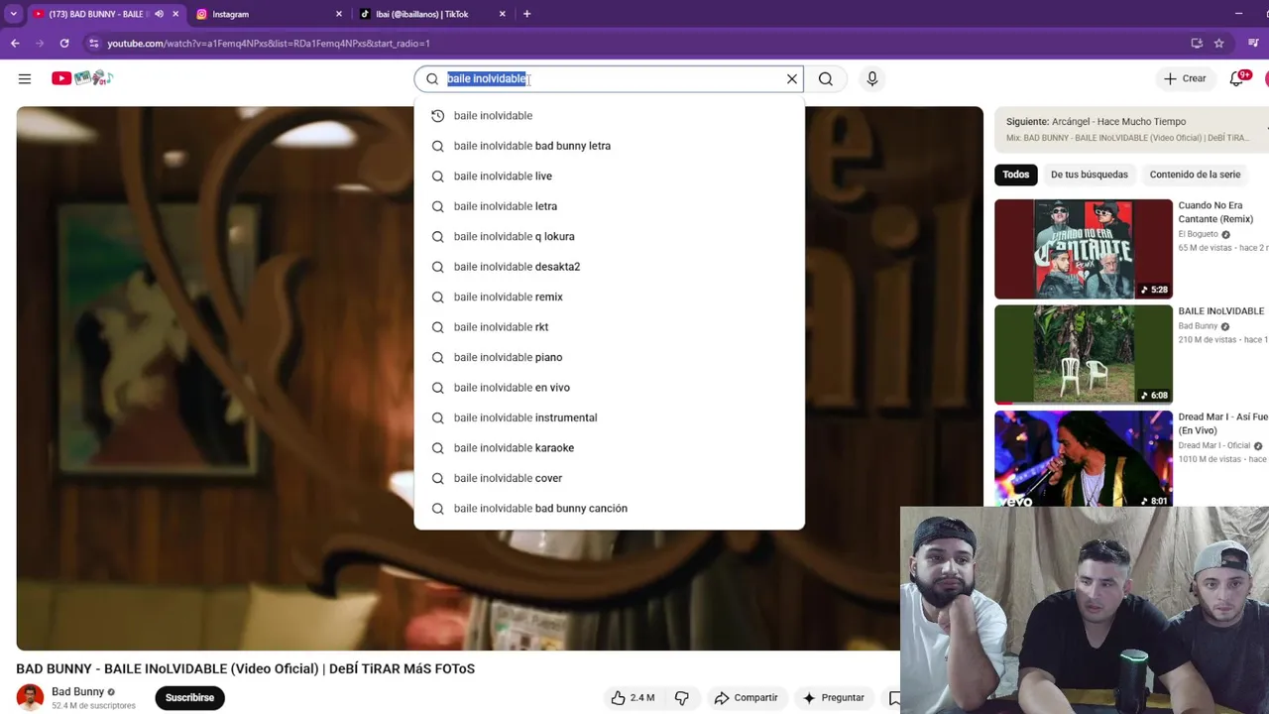Select suggestion 'baile inolvidable remix'

609,297
